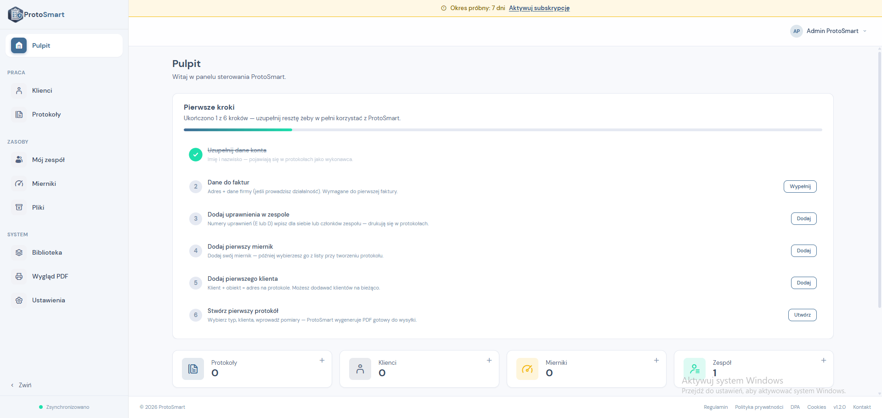
Task: Click the Dane do faktur step title
Action: coord(228,182)
